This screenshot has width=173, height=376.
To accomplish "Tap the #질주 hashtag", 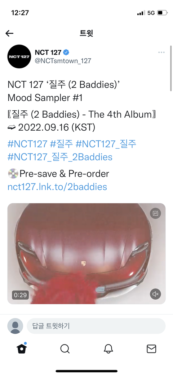I will [61, 144].
